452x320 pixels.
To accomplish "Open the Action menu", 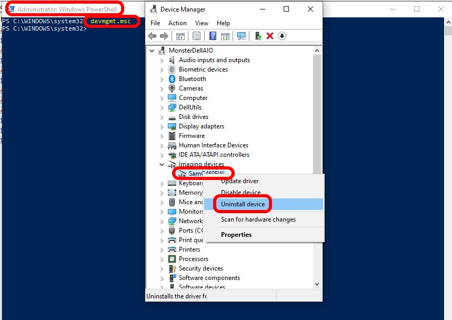I will 177,23.
